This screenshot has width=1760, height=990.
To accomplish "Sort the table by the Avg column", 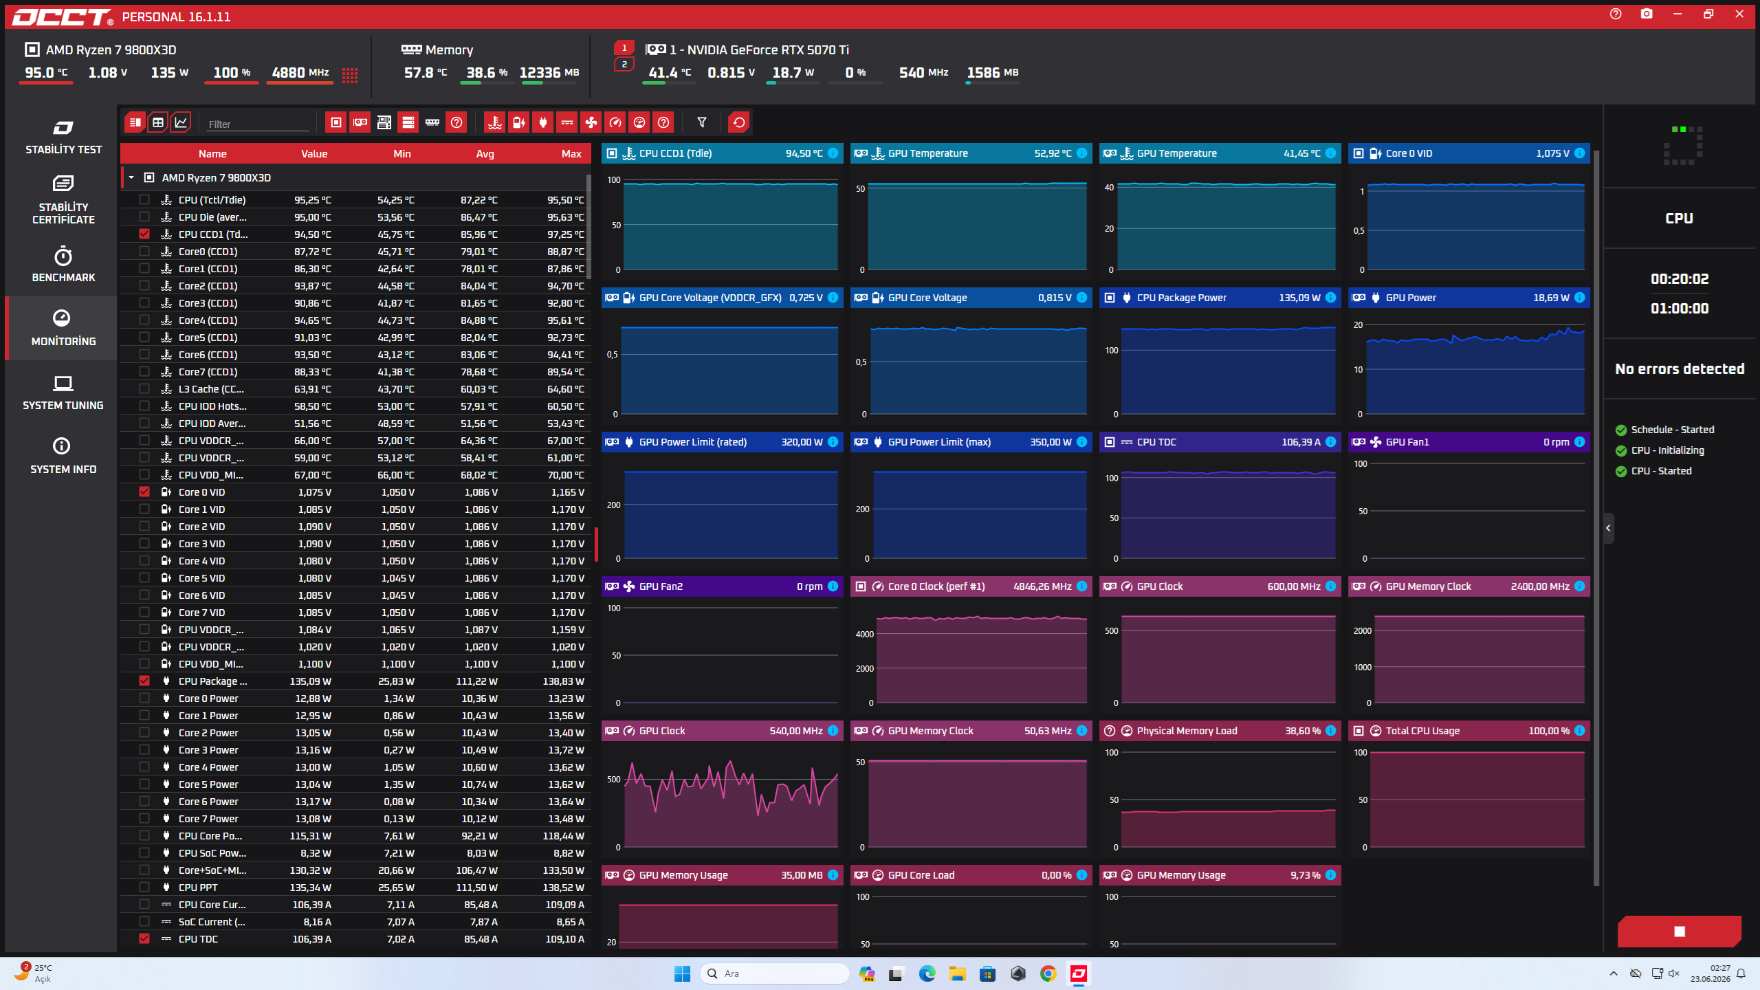I will coord(485,153).
